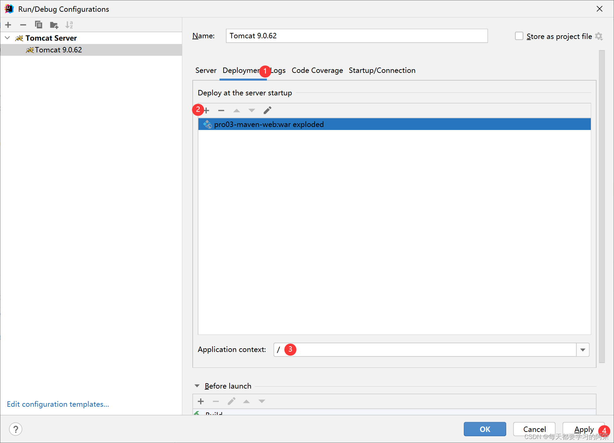Screen dimensions: 614x443
Task: Open the help question mark button
Action: (x=15, y=429)
